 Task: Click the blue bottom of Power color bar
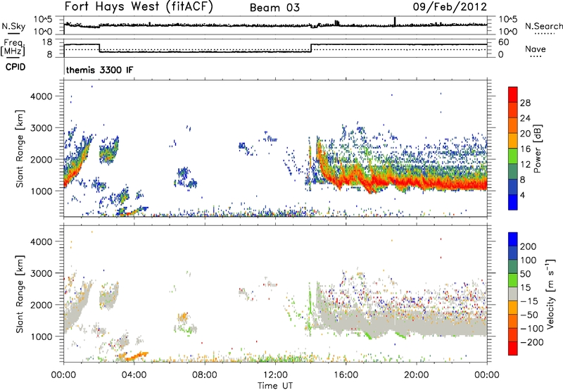[513, 202]
